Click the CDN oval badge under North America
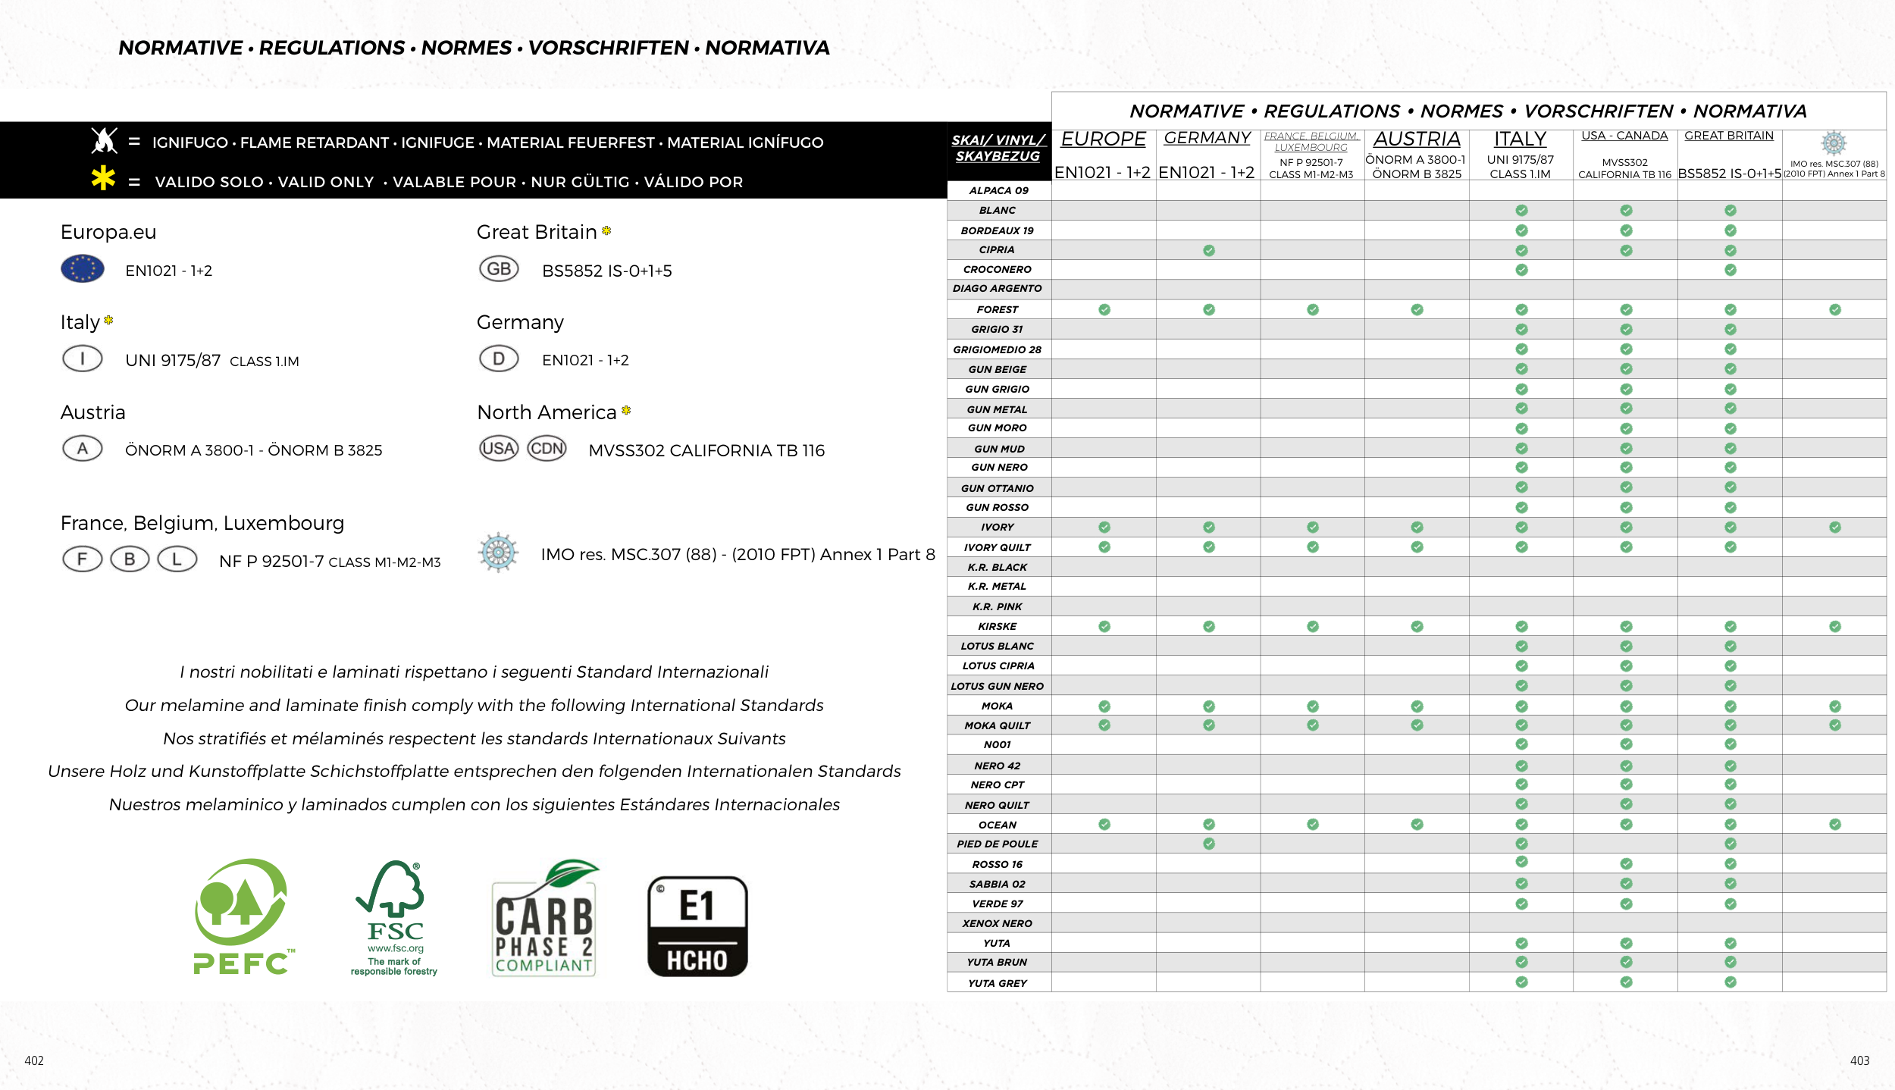The width and height of the screenshot is (1895, 1090). pos(547,449)
